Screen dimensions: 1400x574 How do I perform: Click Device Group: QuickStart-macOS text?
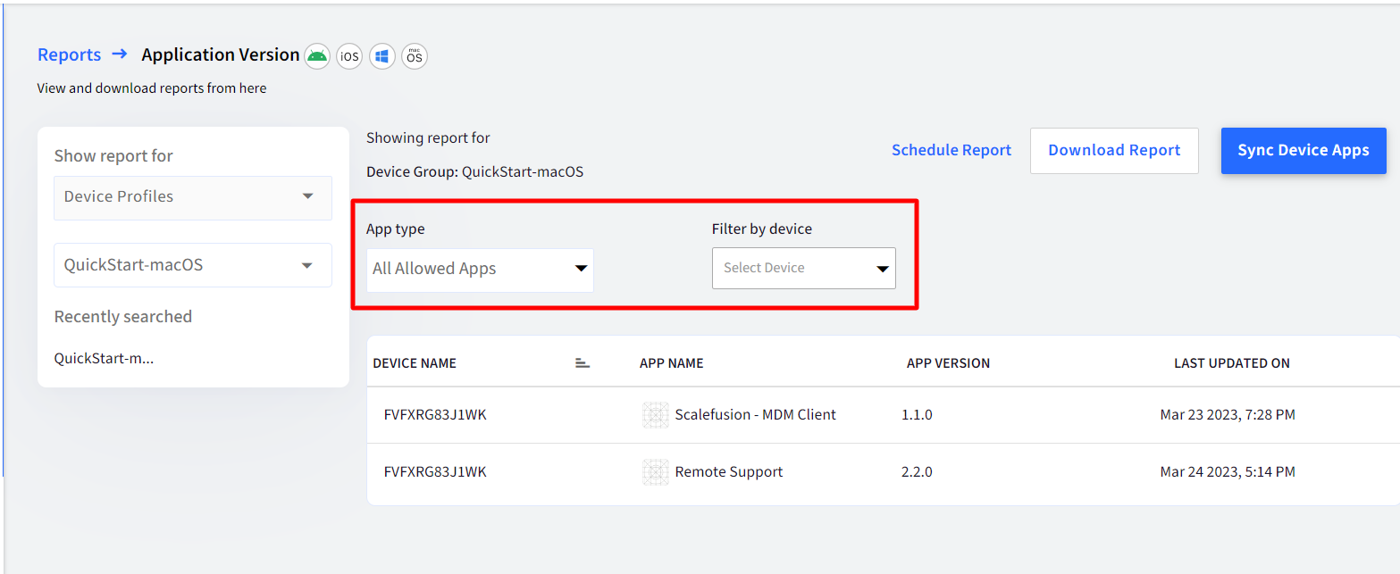tap(475, 171)
